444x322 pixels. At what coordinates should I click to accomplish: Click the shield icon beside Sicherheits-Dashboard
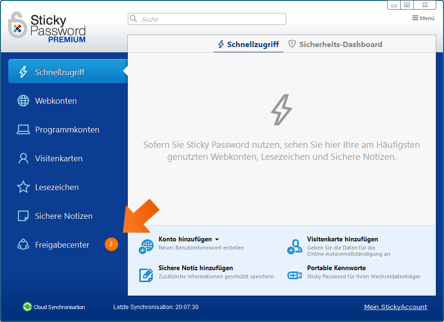tap(292, 44)
